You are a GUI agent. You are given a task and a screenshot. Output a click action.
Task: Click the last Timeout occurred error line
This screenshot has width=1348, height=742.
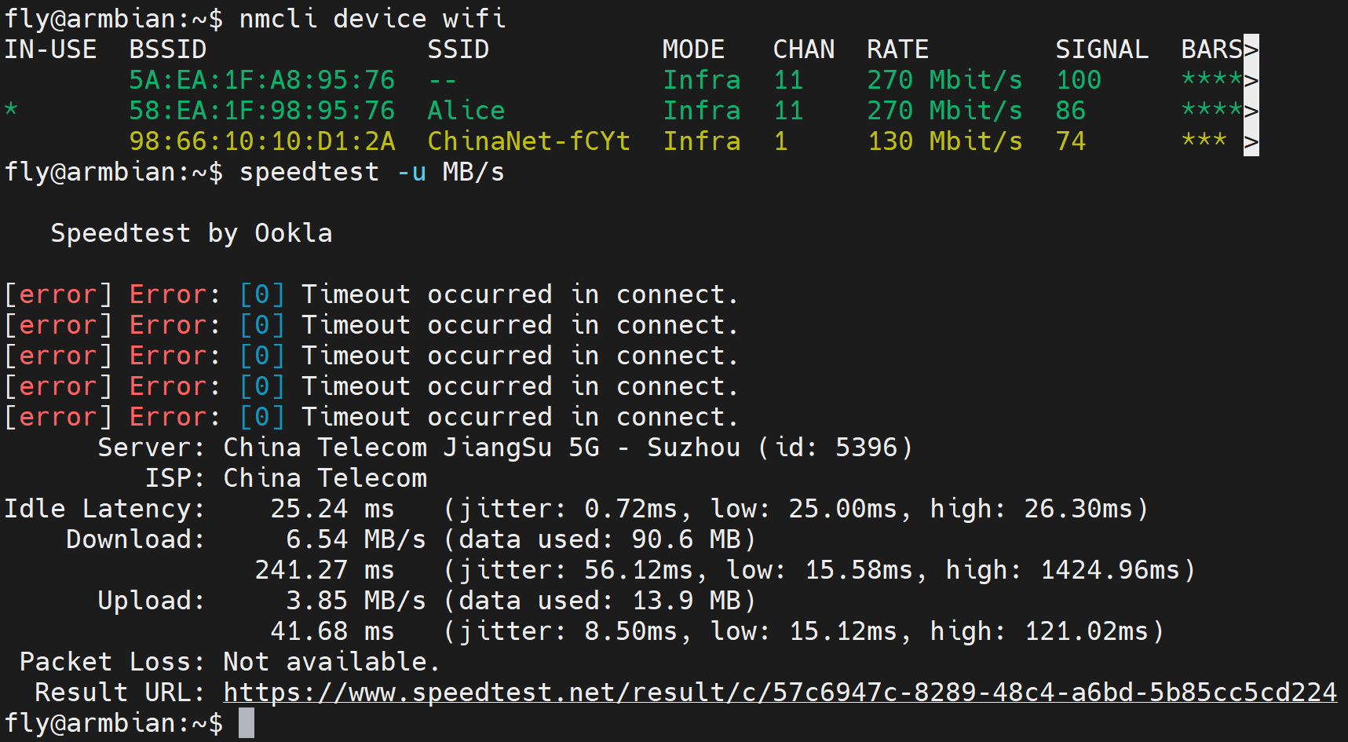point(371,417)
